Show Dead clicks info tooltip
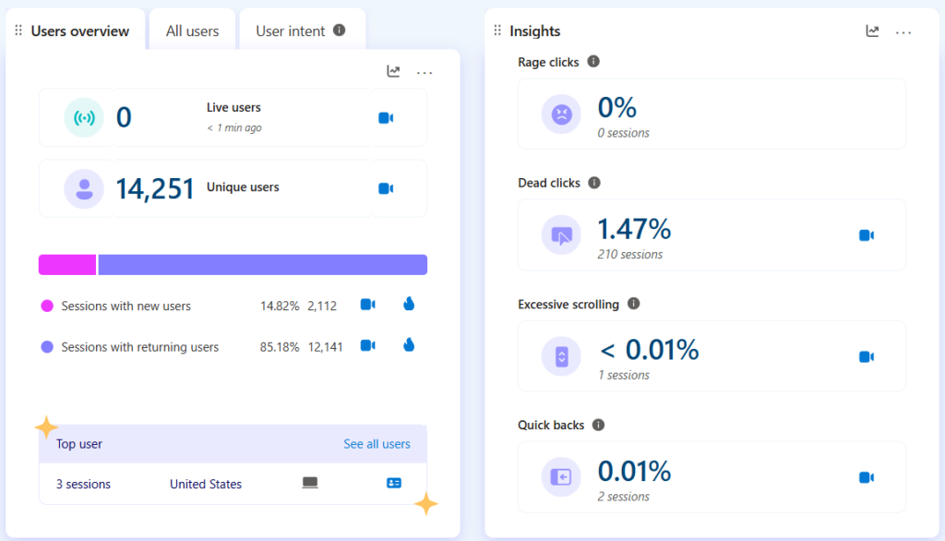Viewport: 945px width, 541px height. [x=594, y=183]
